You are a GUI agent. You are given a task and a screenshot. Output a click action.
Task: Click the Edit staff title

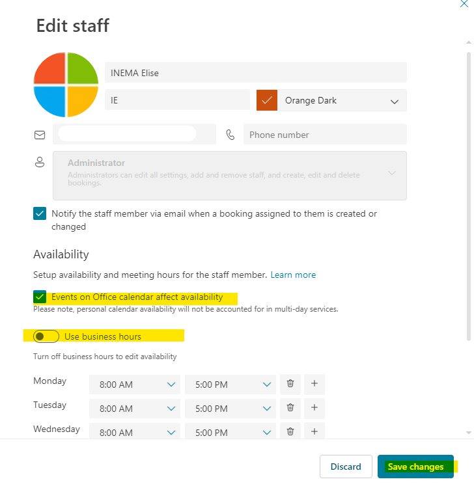[x=73, y=25]
